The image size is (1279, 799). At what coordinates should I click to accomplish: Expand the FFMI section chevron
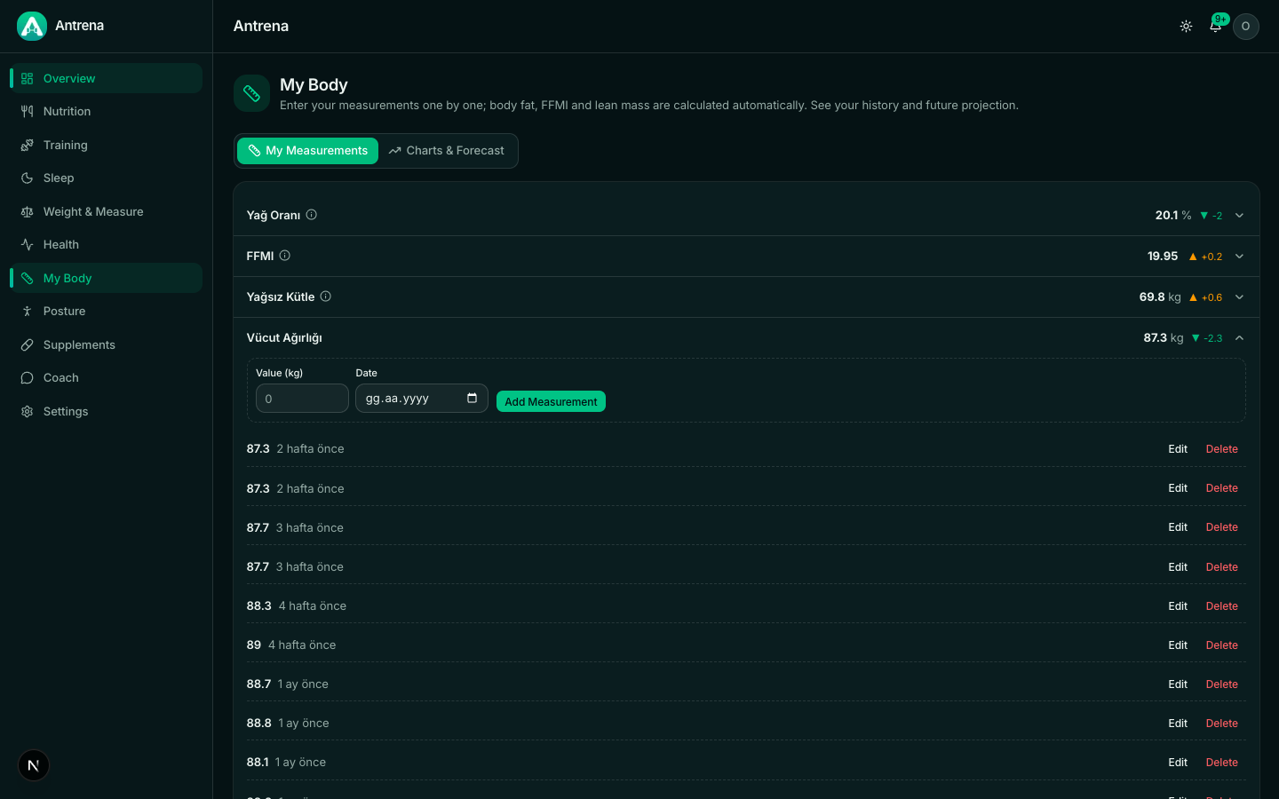[x=1239, y=257]
